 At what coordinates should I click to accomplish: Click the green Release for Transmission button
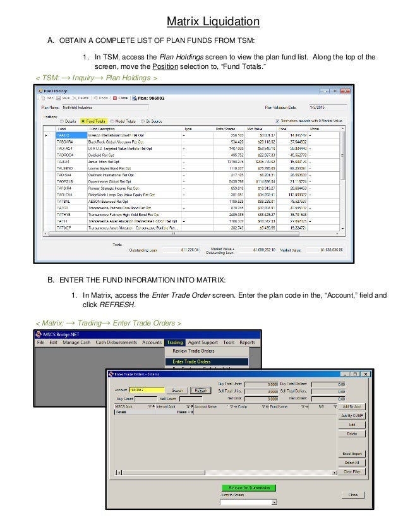pos(249,488)
